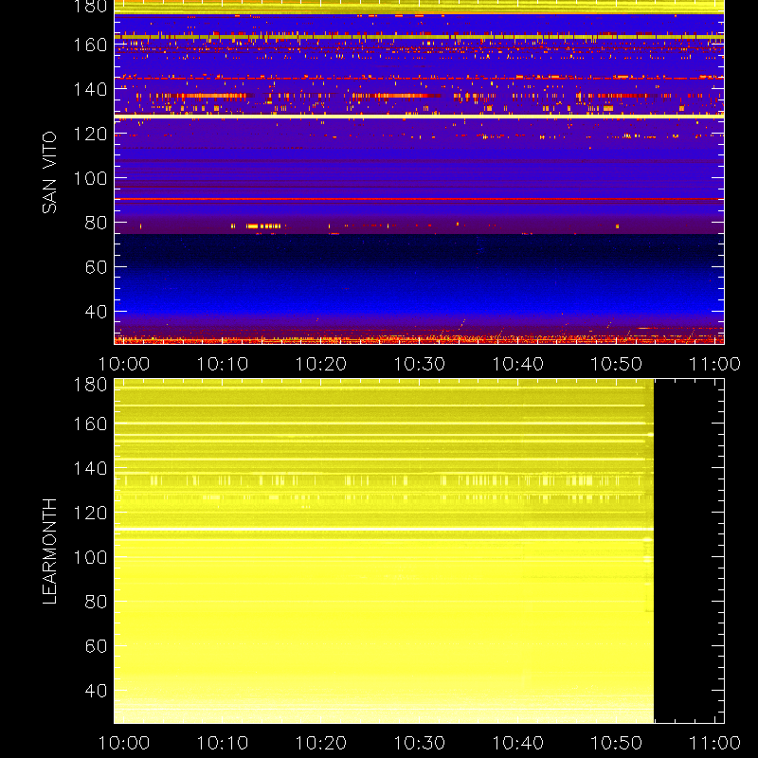The width and height of the screenshot is (758, 758).
Task: Pick Learmonth frequency label 180
Action: [x=90, y=385]
